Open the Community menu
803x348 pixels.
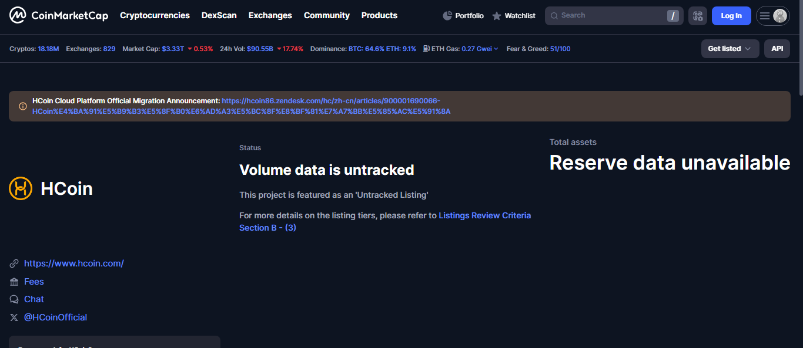click(327, 15)
